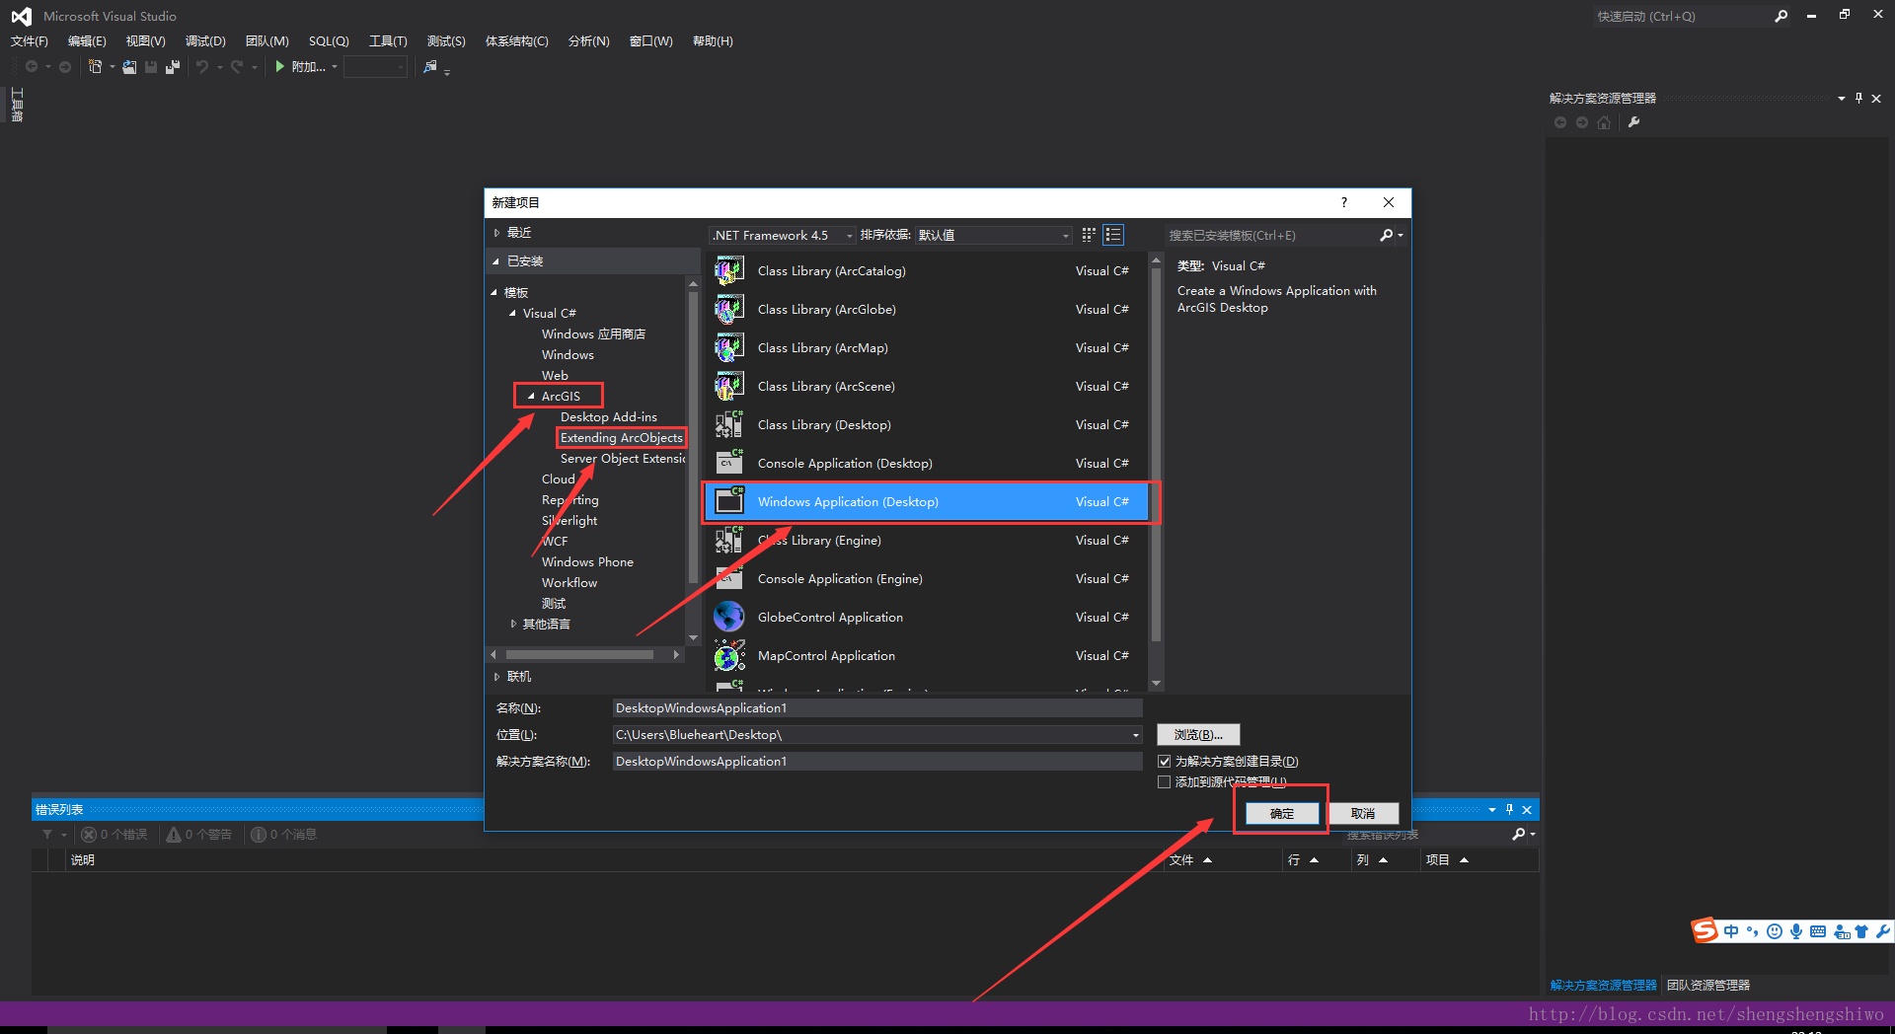Toggle the 0 warnings filter button

198,835
